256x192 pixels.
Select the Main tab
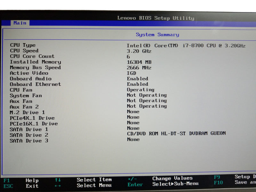(x=20, y=23)
